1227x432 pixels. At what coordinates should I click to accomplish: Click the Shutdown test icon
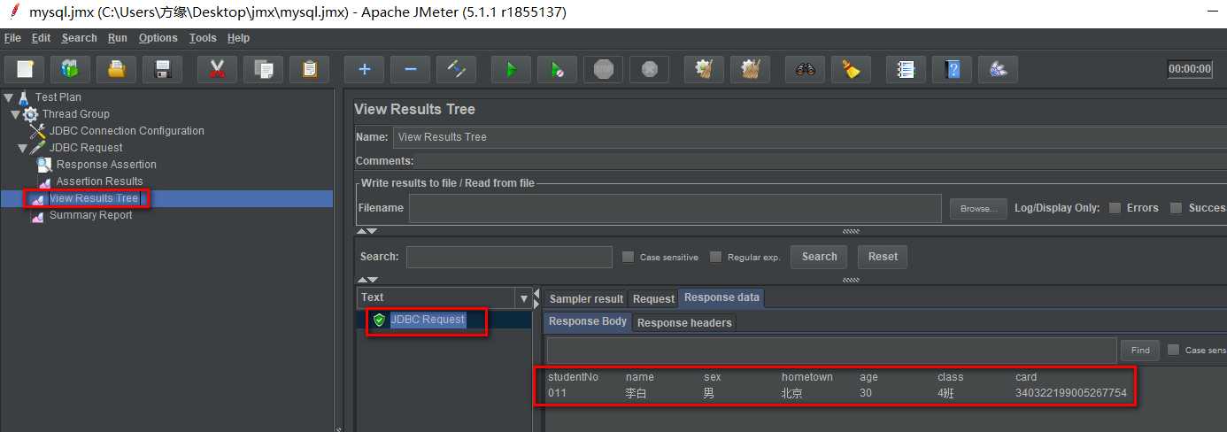click(x=649, y=69)
